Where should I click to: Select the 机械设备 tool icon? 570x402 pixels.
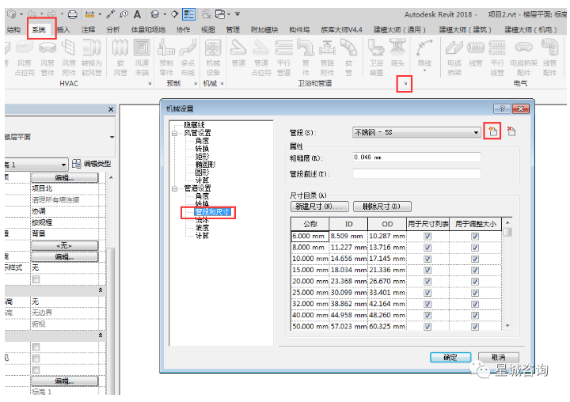tap(213, 58)
